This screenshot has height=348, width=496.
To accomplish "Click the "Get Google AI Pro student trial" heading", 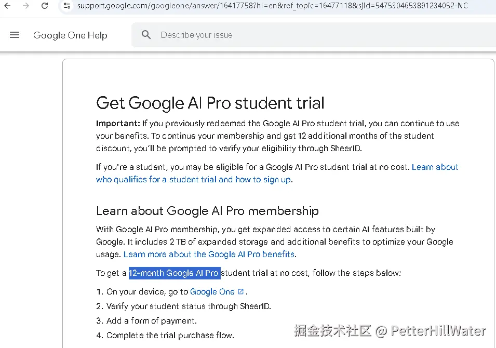I will point(210,103).
